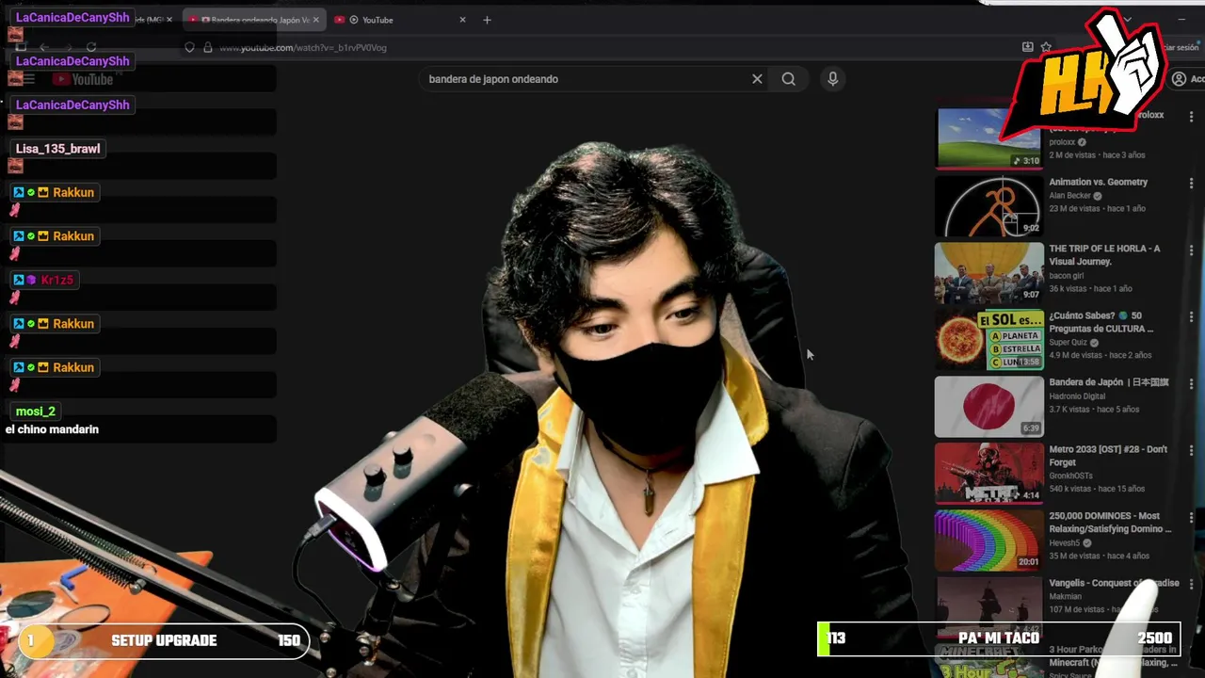
Task: Click title 'THE TRIP OF LE HORLA - A Visual Journey.'
Action: (x=1104, y=255)
